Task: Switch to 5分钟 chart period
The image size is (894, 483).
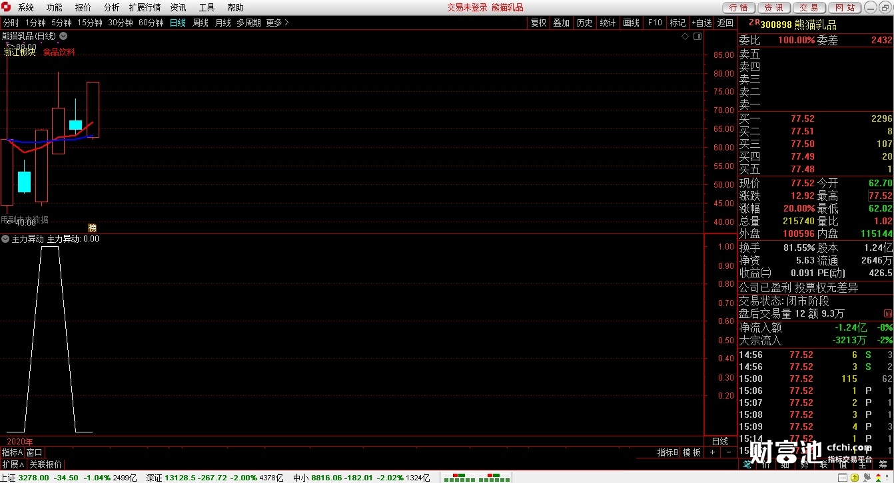Action: [61, 23]
